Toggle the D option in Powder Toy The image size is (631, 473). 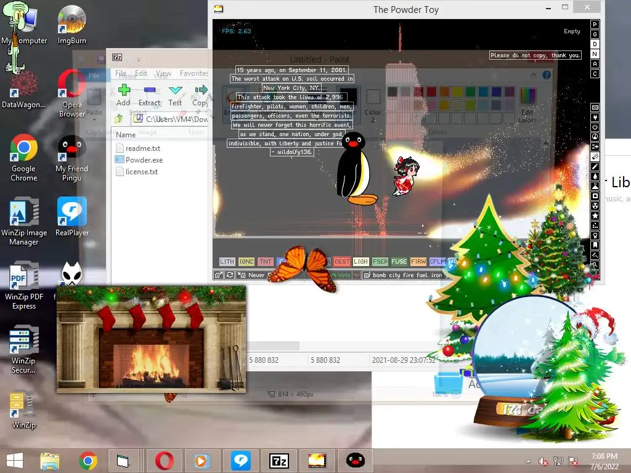click(595, 44)
